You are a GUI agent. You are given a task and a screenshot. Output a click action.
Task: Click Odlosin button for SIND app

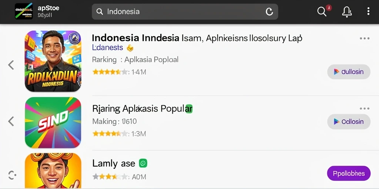(349, 122)
